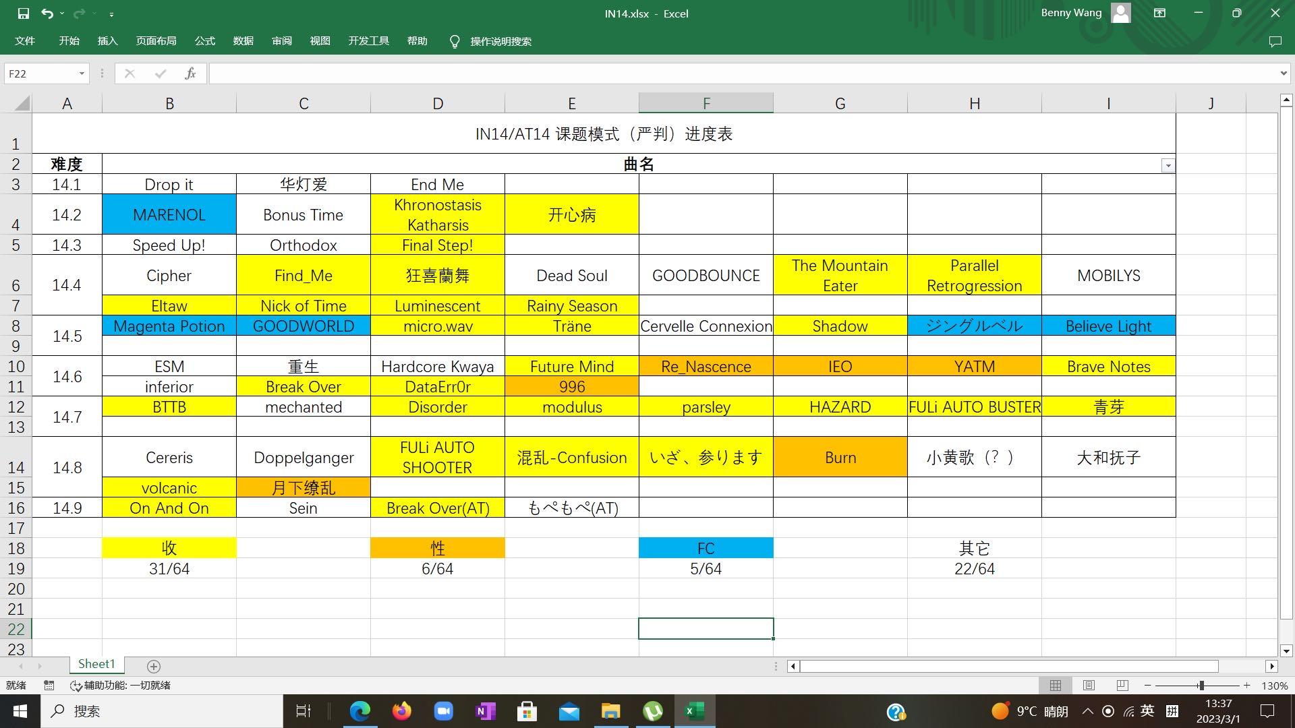Click the Name Box showing F22
Screen dimensions: 1295x728
click(x=40, y=73)
